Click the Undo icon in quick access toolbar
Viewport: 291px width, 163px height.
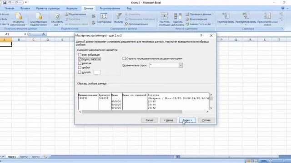(10, 2)
